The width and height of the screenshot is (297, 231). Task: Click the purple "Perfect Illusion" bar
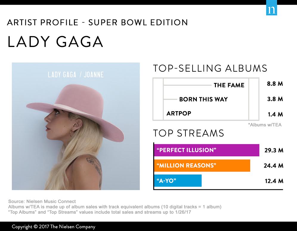pyautogui.click(x=206, y=150)
